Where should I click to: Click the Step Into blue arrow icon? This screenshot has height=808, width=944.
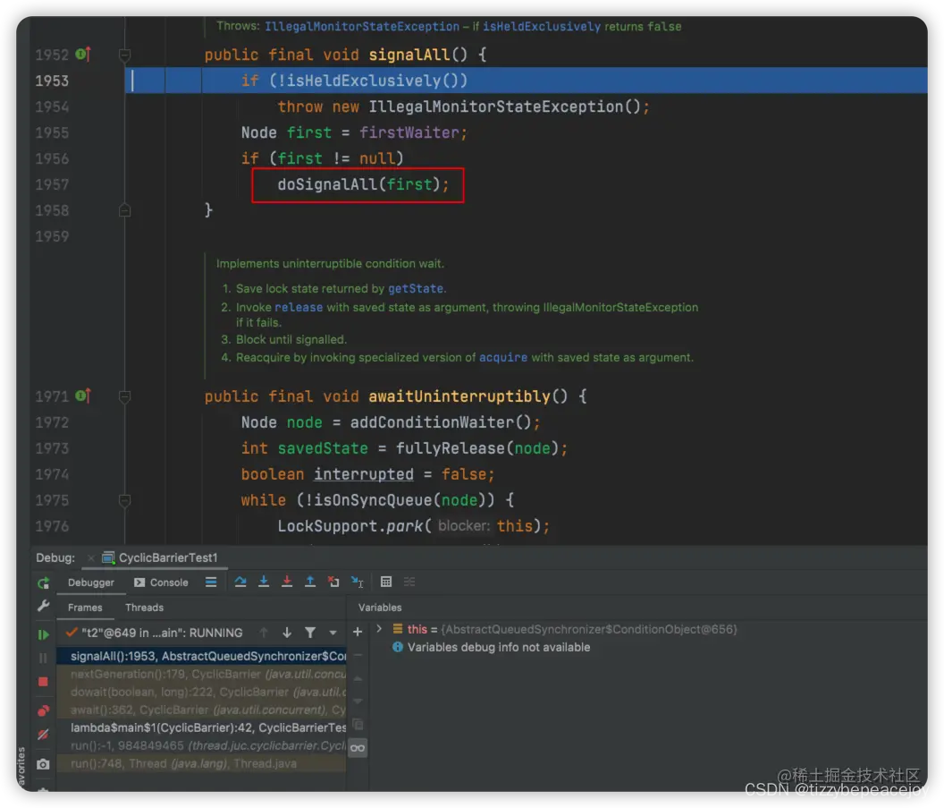tap(264, 582)
